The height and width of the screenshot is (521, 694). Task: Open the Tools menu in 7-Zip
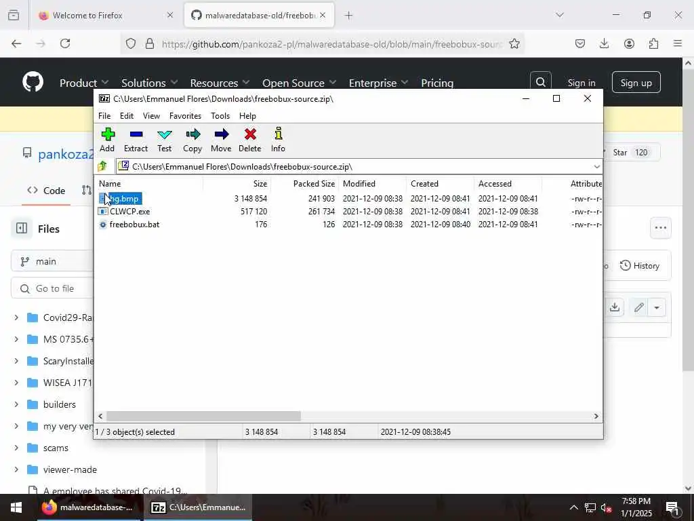click(220, 115)
